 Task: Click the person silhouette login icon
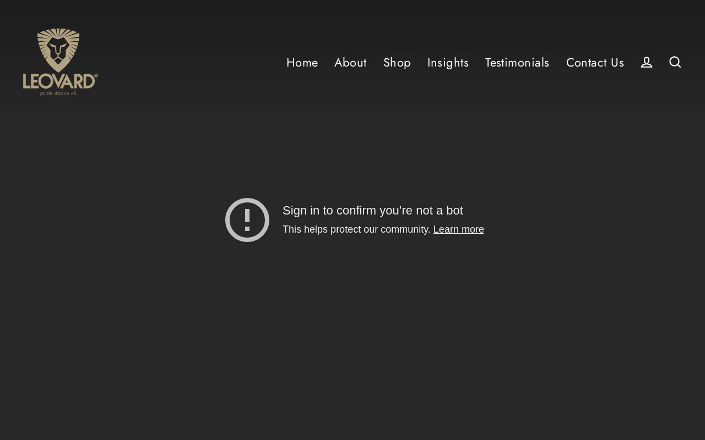tap(646, 62)
